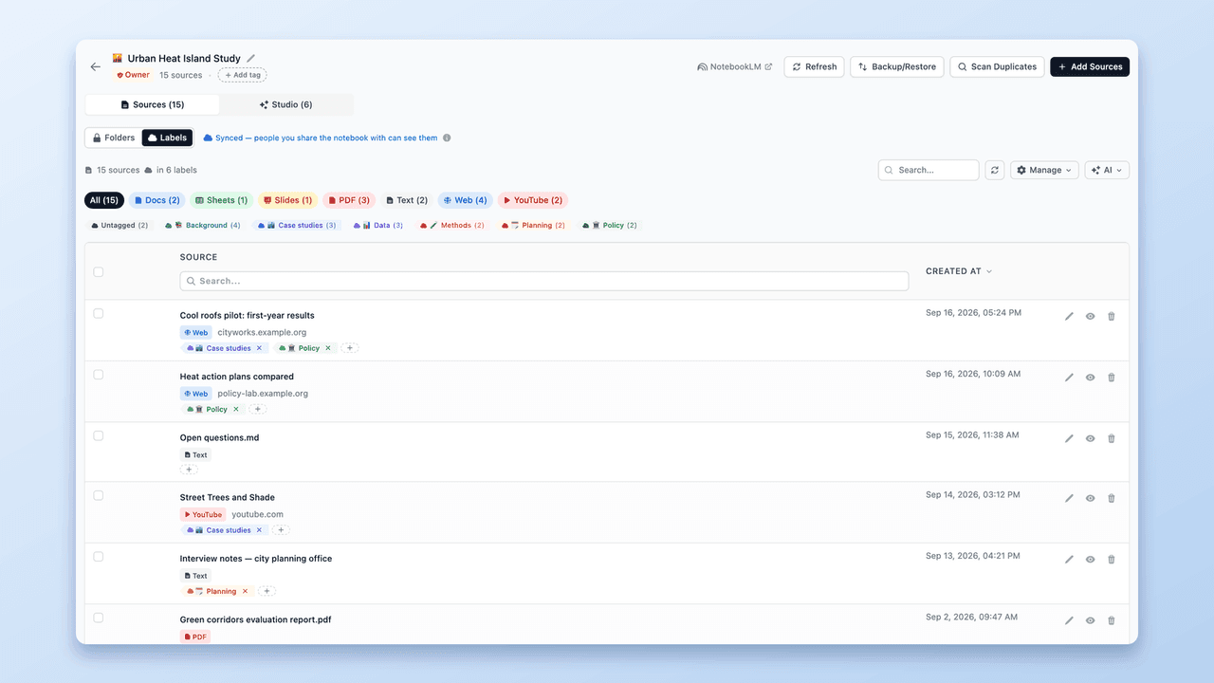This screenshot has height=683, width=1214.
Task: Check the Cool roofs pilot row checkbox
Action: click(99, 313)
